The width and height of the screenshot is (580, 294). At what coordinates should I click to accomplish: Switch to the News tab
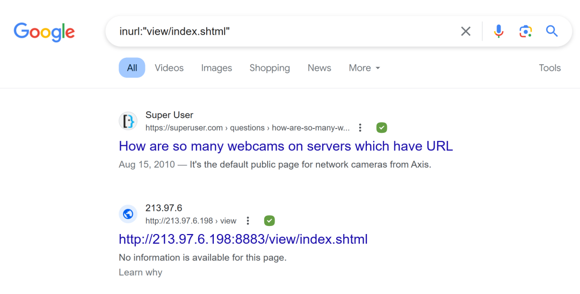(x=319, y=68)
